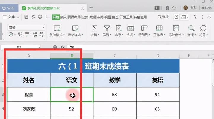Click cell containing 94
214x119 pixels.
click(x=158, y=95)
